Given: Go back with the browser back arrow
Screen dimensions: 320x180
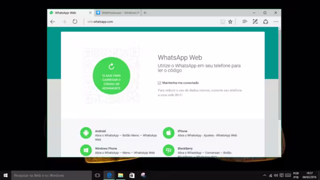Looking at the screenshot, I should point(53,22).
